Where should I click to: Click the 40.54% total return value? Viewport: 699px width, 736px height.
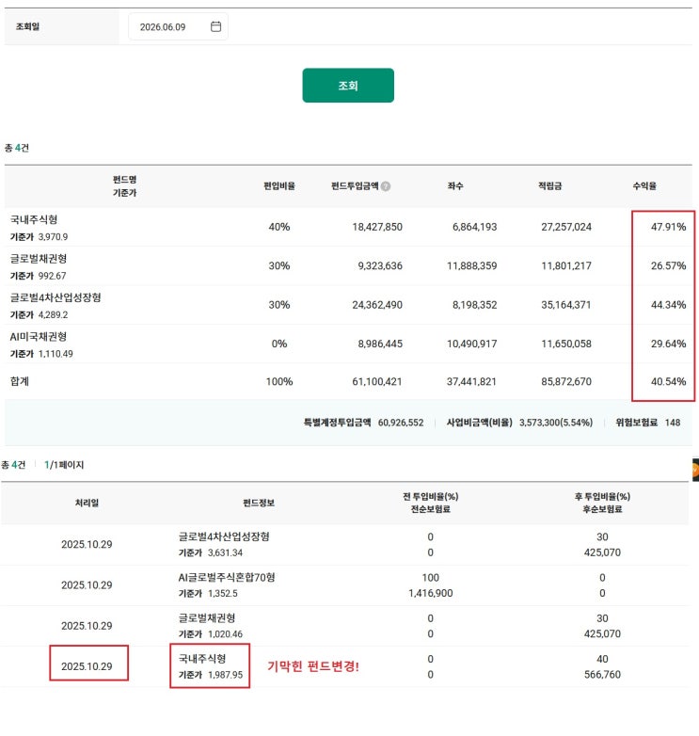(x=668, y=381)
